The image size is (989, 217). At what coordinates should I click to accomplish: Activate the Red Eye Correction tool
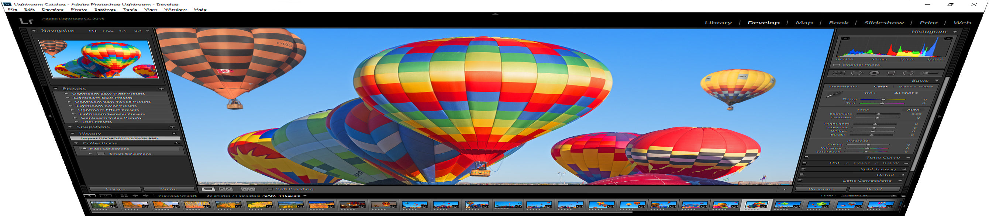874,73
